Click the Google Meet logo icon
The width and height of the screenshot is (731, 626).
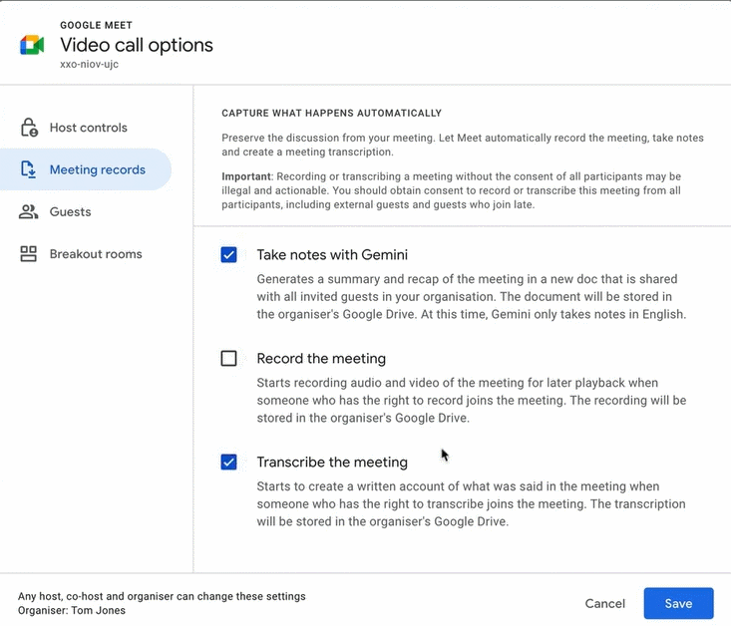[x=32, y=45]
